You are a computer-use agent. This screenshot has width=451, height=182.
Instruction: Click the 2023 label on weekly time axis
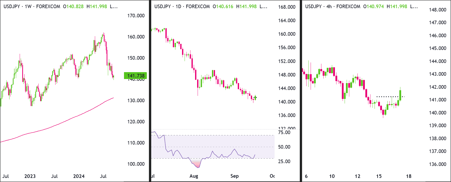point(30,176)
